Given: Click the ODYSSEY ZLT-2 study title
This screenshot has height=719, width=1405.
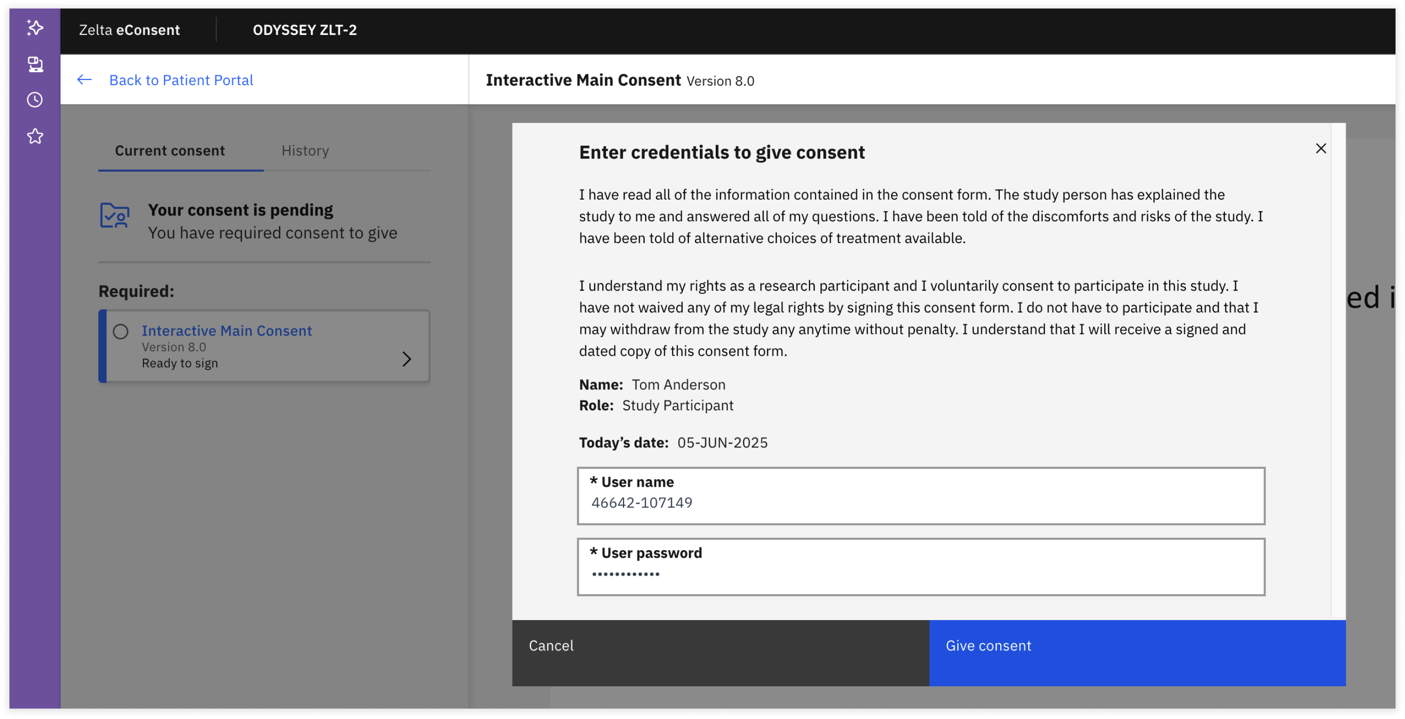Looking at the screenshot, I should pos(304,29).
